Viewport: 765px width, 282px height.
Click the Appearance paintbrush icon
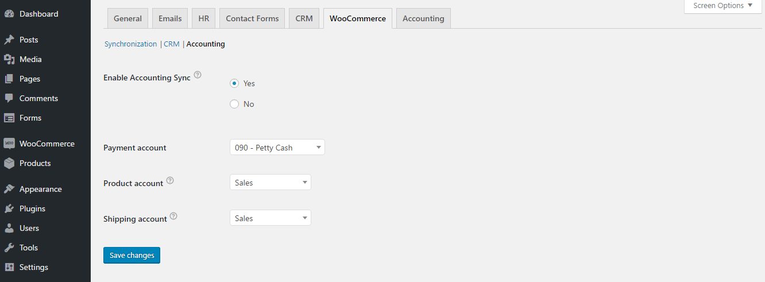coord(9,189)
